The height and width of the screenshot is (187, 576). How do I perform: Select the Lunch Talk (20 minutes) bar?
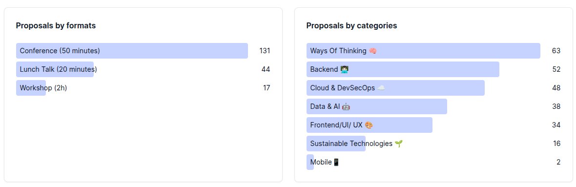click(55, 69)
